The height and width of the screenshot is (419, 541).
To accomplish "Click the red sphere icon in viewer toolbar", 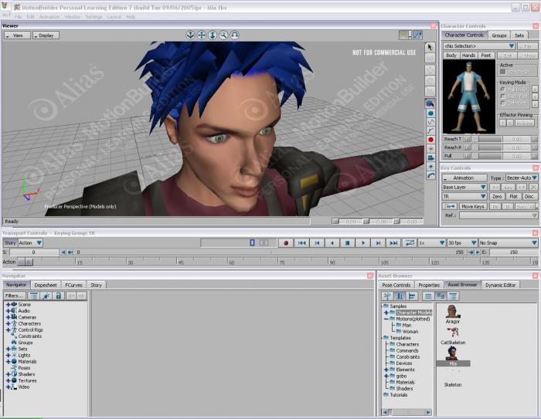I will click(430, 140).
